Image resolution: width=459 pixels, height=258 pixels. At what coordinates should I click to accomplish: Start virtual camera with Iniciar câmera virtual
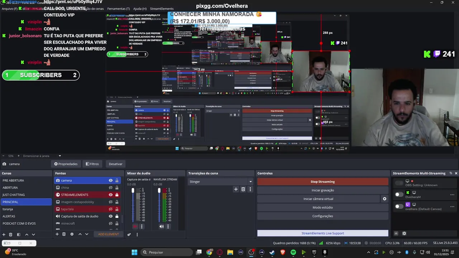pos(318,199)
